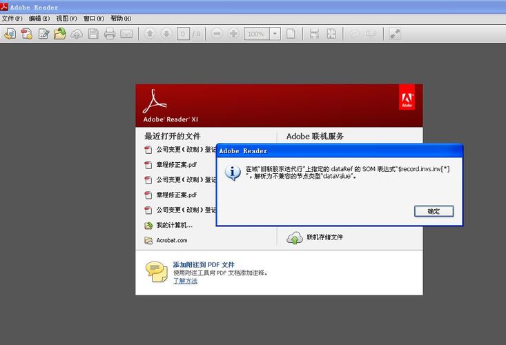Go to next page with down arrow

(x=166, y=34)
